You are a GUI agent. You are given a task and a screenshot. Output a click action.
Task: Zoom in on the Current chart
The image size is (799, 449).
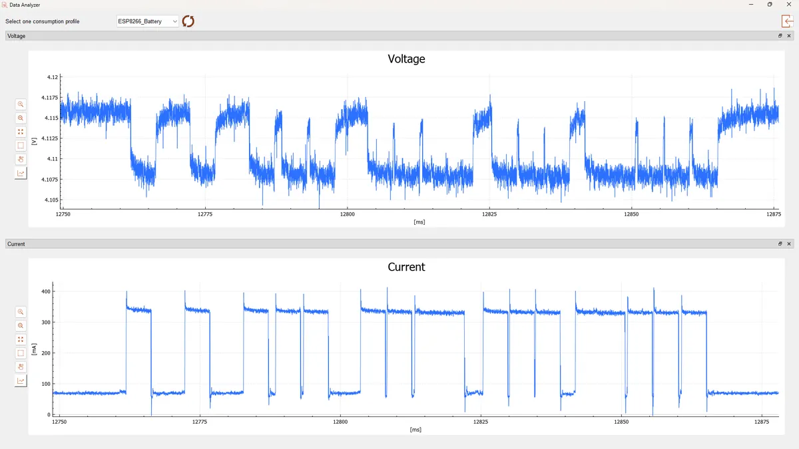(x=21, y=312)
